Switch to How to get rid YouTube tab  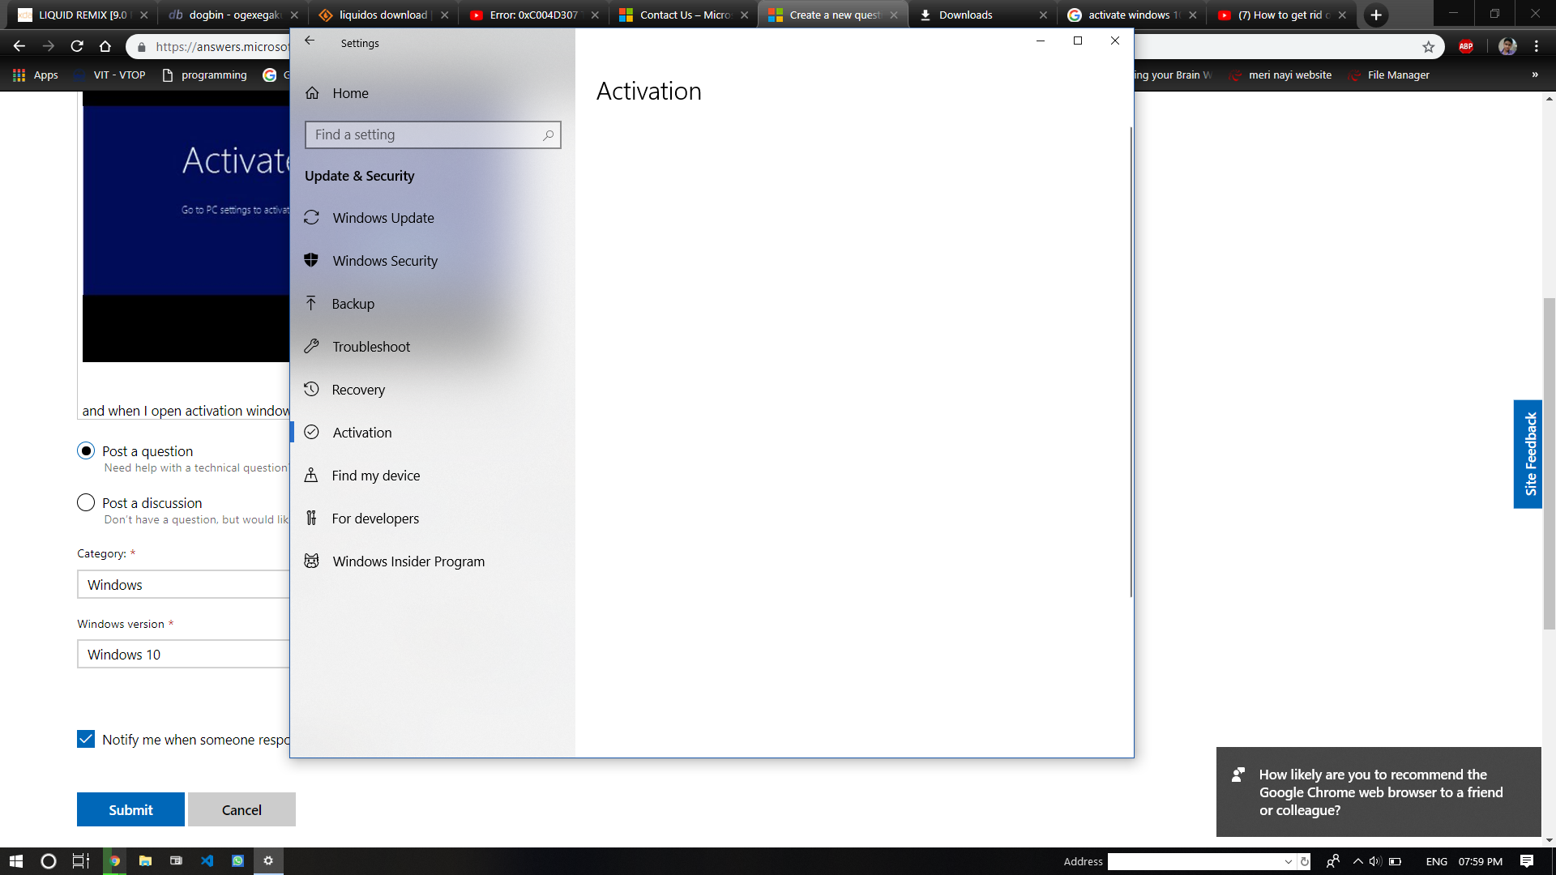(1283, 15)
